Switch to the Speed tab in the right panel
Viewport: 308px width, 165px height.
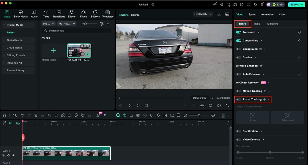pyautogui.click(x=252, y=14)
